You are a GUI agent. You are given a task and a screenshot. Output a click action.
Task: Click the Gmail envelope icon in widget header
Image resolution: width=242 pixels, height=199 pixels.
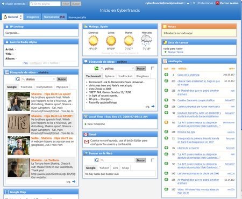(x=86, y=134)
